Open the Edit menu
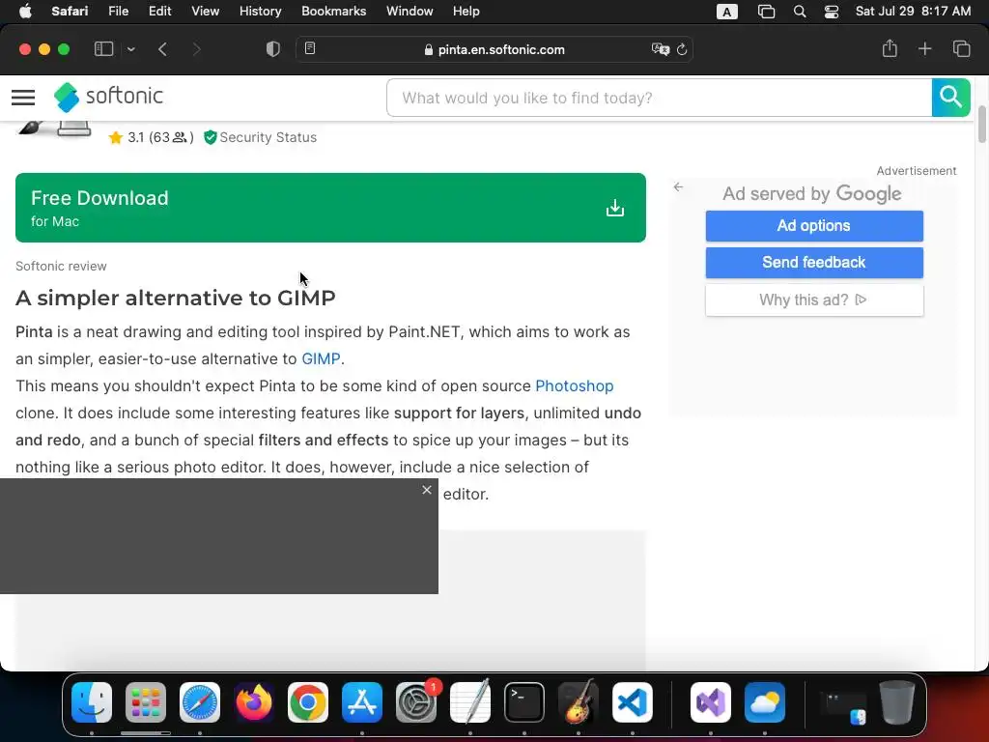The height and width of the screenshot is (742, 989). (159, 12)
